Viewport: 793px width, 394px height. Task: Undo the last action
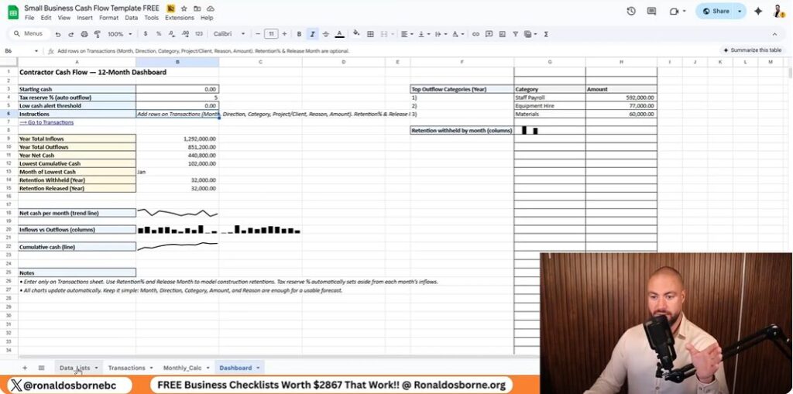58,34
